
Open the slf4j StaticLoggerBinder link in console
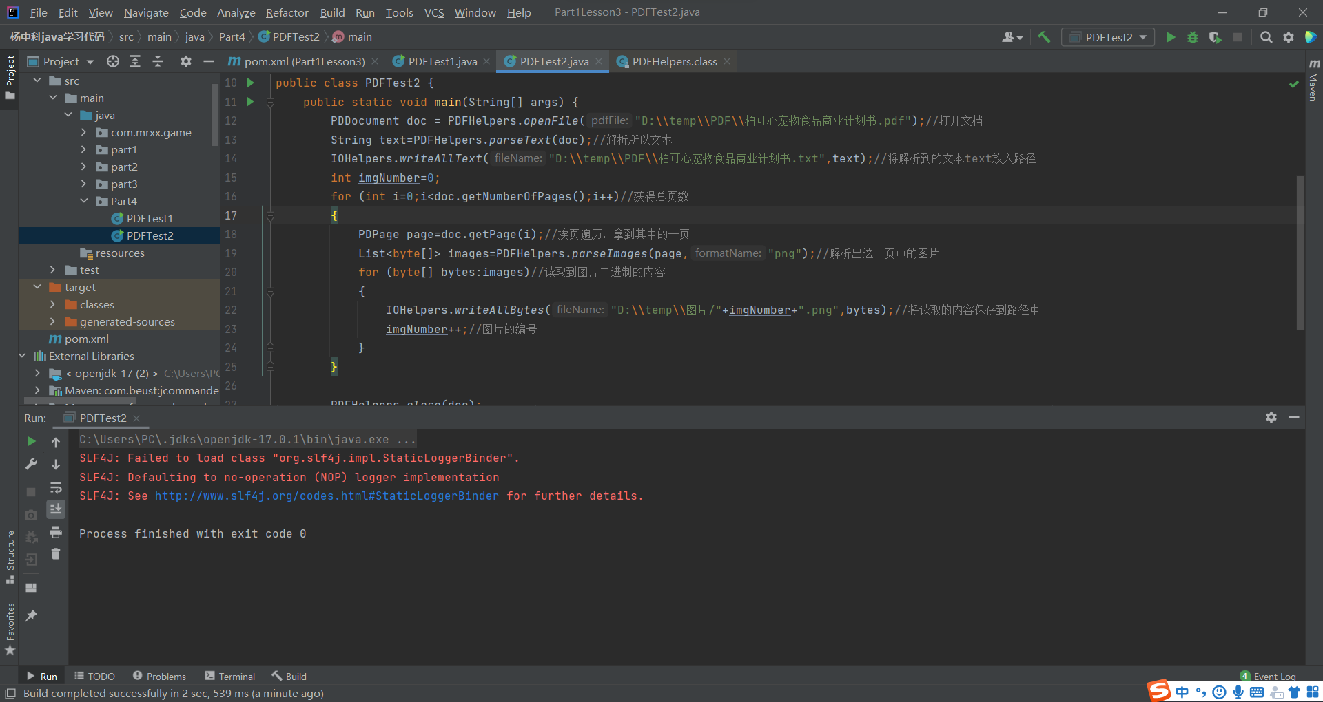click(x=327, y=496)
